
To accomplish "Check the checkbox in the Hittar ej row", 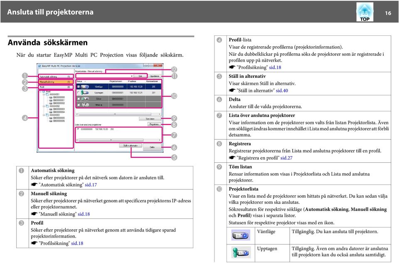I will [x=79, y=105].
